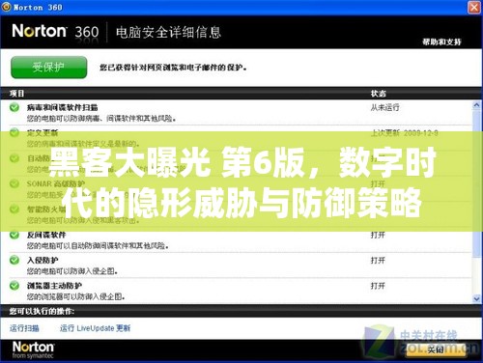Image resolution: width=483 pixels, height=363 pixels.
Task: Click the green check icon beside 浏览器主动防护
Action: coord(14,286)
